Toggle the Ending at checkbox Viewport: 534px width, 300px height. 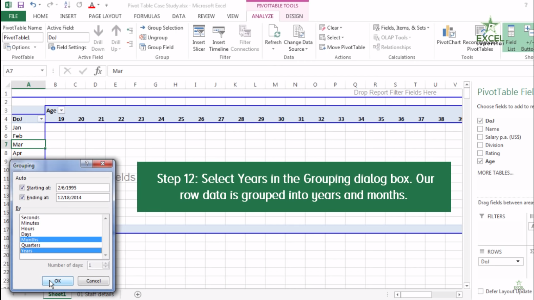pos(22,197)
